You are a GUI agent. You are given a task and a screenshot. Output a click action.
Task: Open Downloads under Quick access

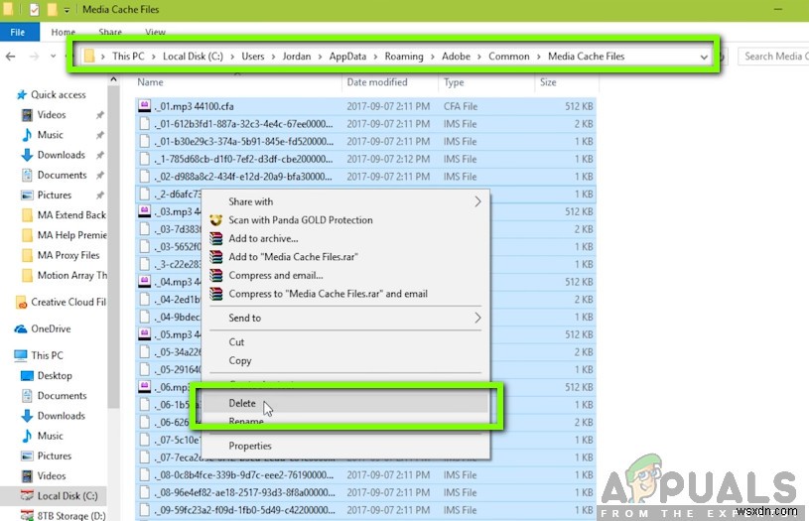(61, 155)
